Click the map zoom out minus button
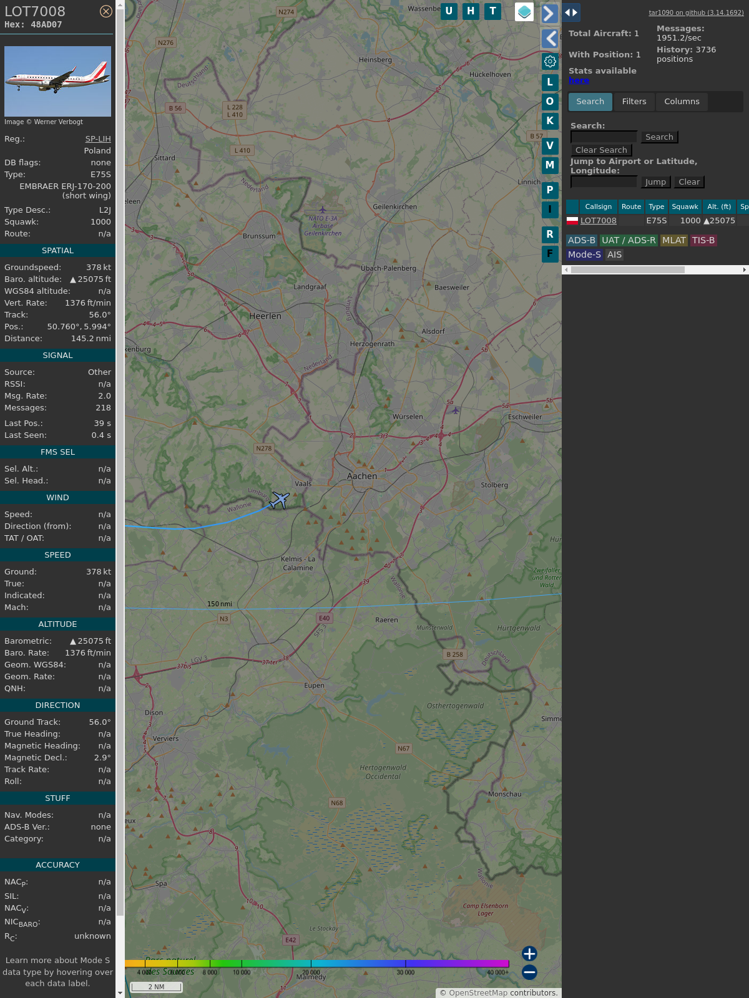The height and width of the screenshot is (998, 749). click(529, 972)
